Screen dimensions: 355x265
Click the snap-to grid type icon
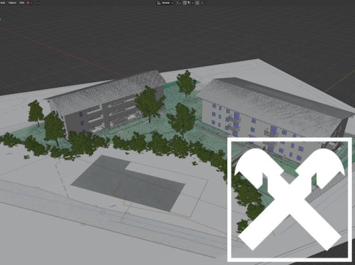pos(189,2)
